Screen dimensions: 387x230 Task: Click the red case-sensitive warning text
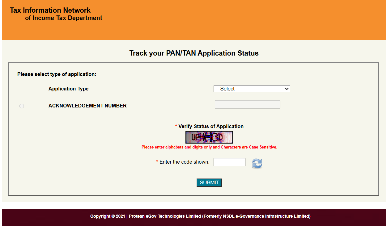(x=209, y=147)
